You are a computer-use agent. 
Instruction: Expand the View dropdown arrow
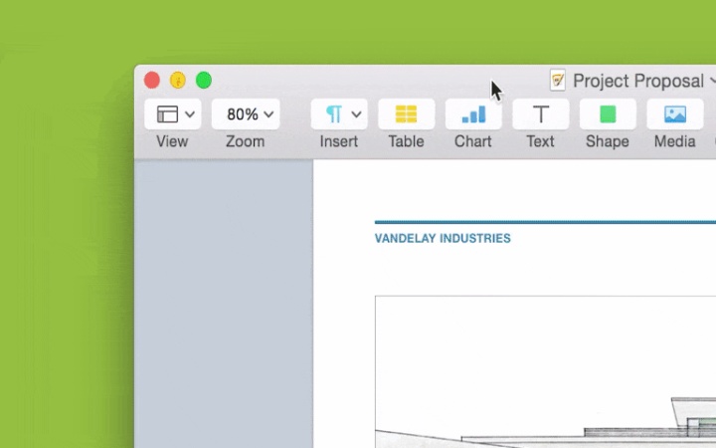190,114
